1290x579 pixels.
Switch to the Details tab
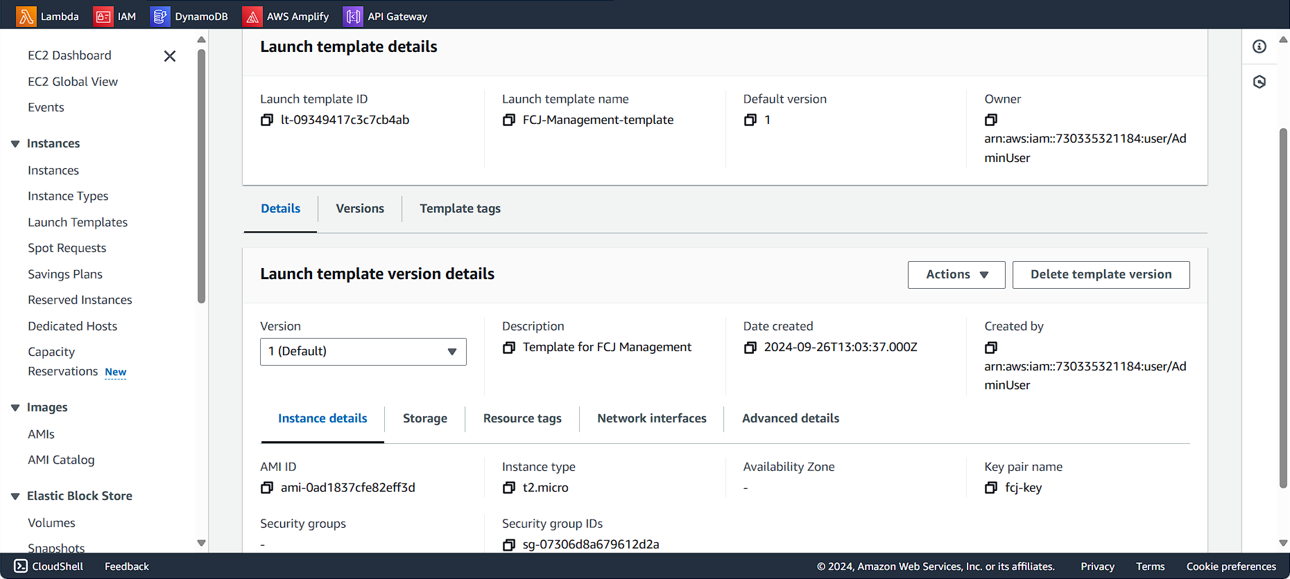[281, 208]
